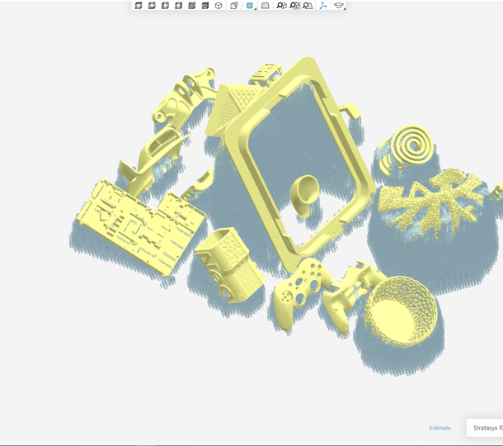
Task: Open the blue square display style dropdown
Action: pos(251,6)
